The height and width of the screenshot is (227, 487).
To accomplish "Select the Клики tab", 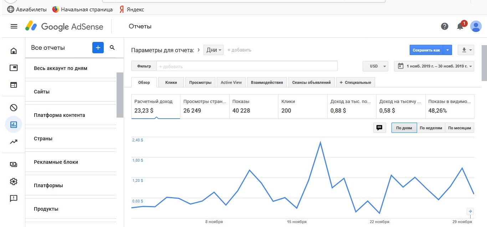I will click(171, 82).
